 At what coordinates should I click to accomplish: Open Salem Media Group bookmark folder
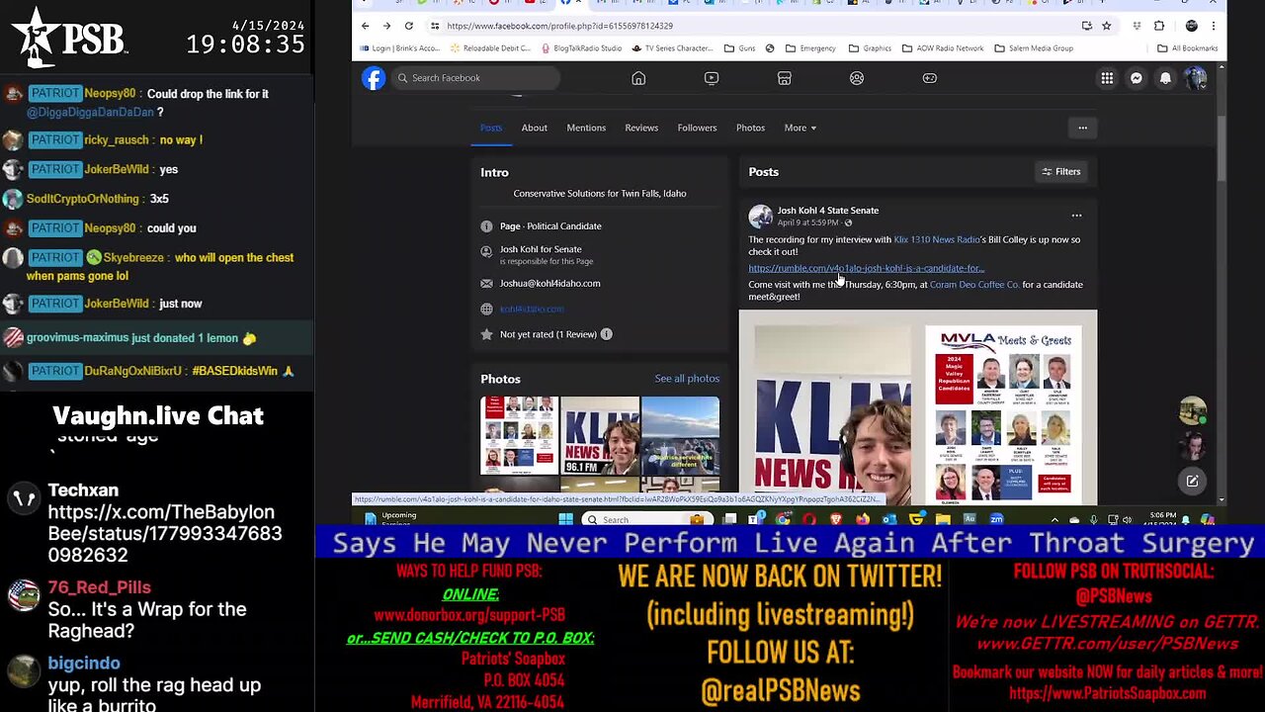pyautogui.click(x=1034, y=48)
